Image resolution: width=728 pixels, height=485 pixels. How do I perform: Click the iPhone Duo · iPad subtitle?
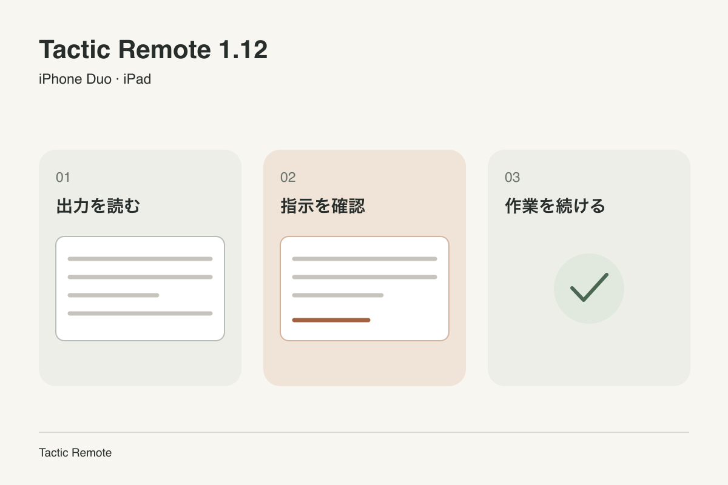95,79
